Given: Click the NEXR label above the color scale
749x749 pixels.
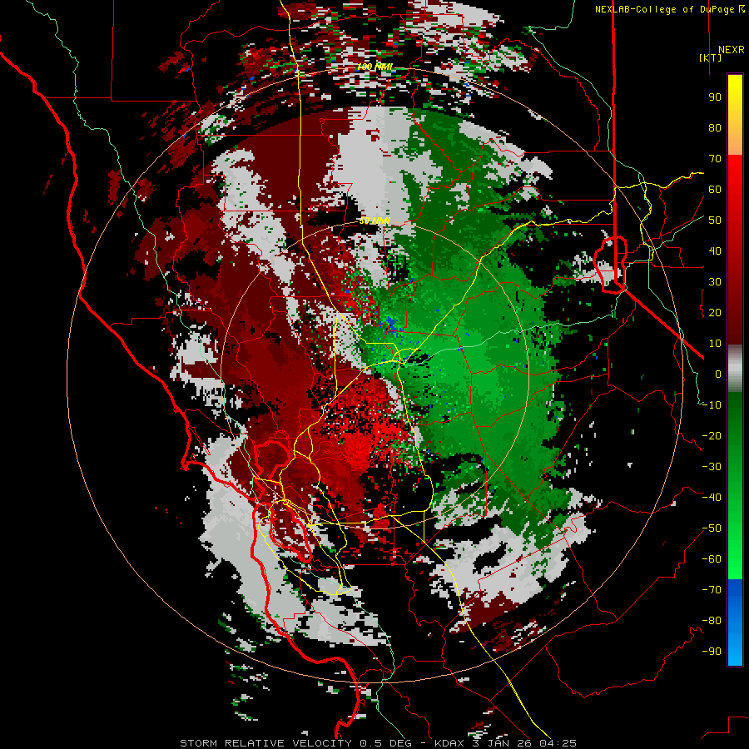Looking at the screenshot, I should [x=731, y=50].
